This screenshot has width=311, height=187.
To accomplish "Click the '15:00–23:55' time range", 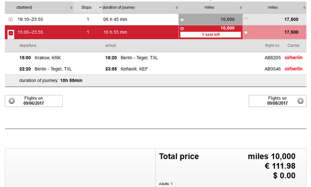I will (x=30, y=32).
